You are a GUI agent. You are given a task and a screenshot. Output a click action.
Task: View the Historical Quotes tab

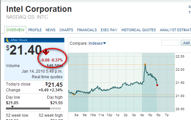138,30
